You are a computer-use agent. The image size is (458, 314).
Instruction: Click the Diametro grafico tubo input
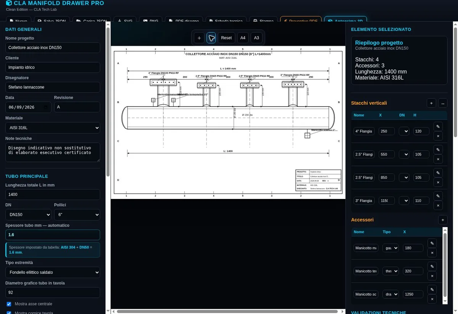[x=53, y=293]
